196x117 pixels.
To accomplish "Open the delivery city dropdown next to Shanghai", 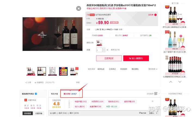I will 104,29.
